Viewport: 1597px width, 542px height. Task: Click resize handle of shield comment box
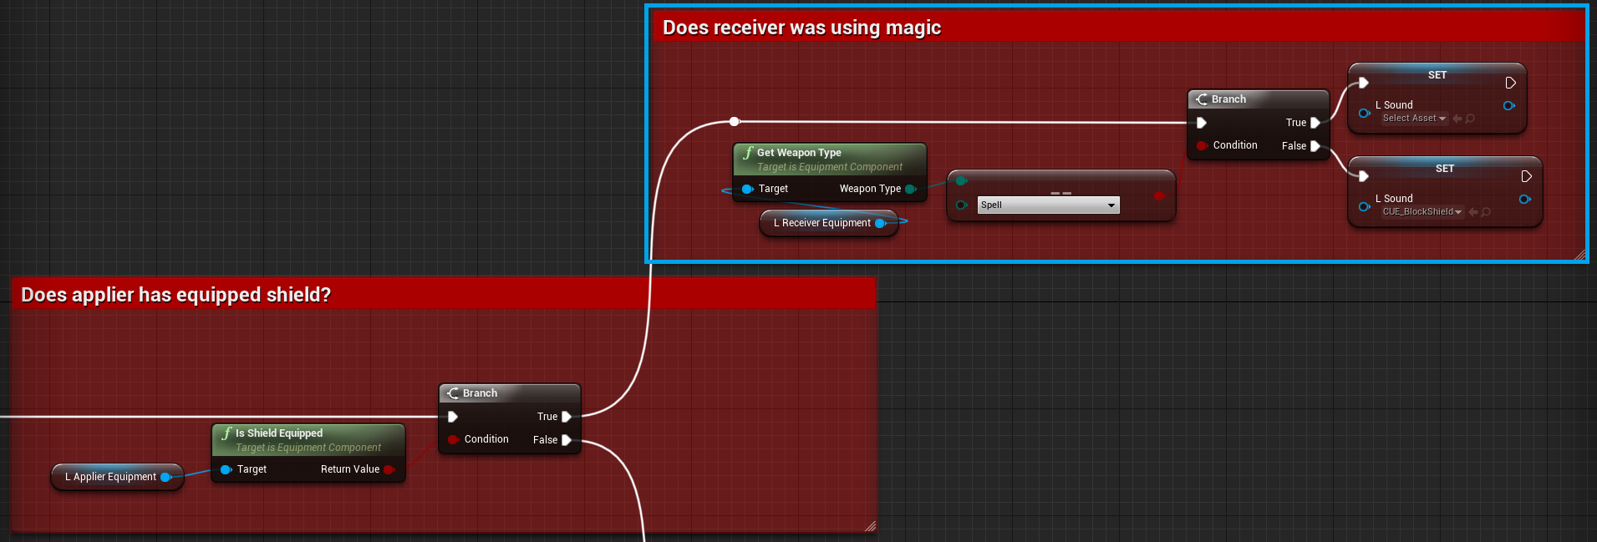[x=870, y=526]
